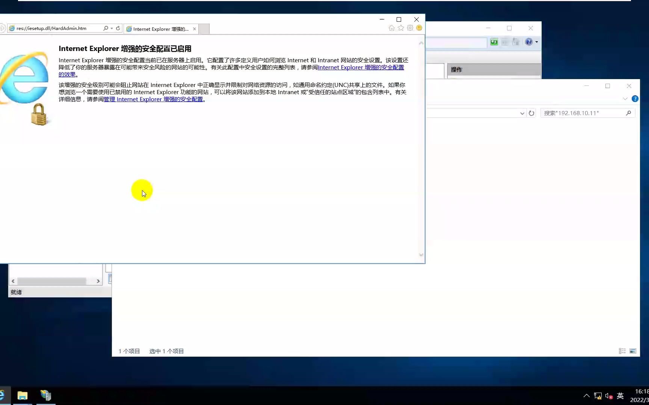Click the horizontal scrollbar thumb in left pane

click(x=51, y=281)
